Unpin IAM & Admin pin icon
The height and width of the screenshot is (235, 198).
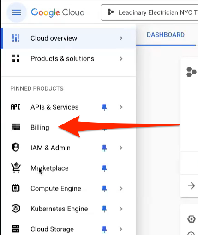(104, 148)
